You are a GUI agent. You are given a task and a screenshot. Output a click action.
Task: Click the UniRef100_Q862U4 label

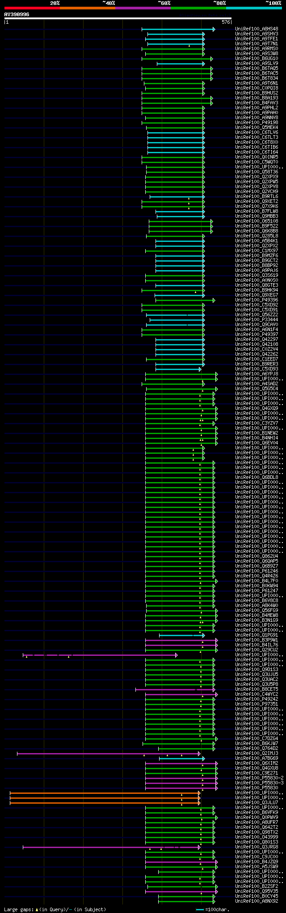click(257, 556)
